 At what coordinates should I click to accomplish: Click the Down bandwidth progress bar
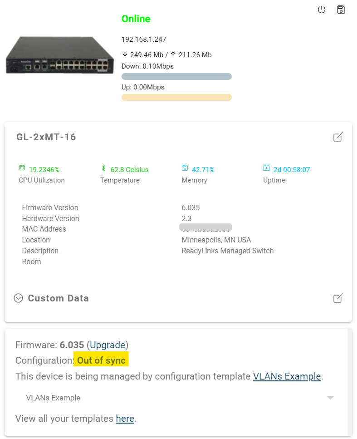click(176, 76)
